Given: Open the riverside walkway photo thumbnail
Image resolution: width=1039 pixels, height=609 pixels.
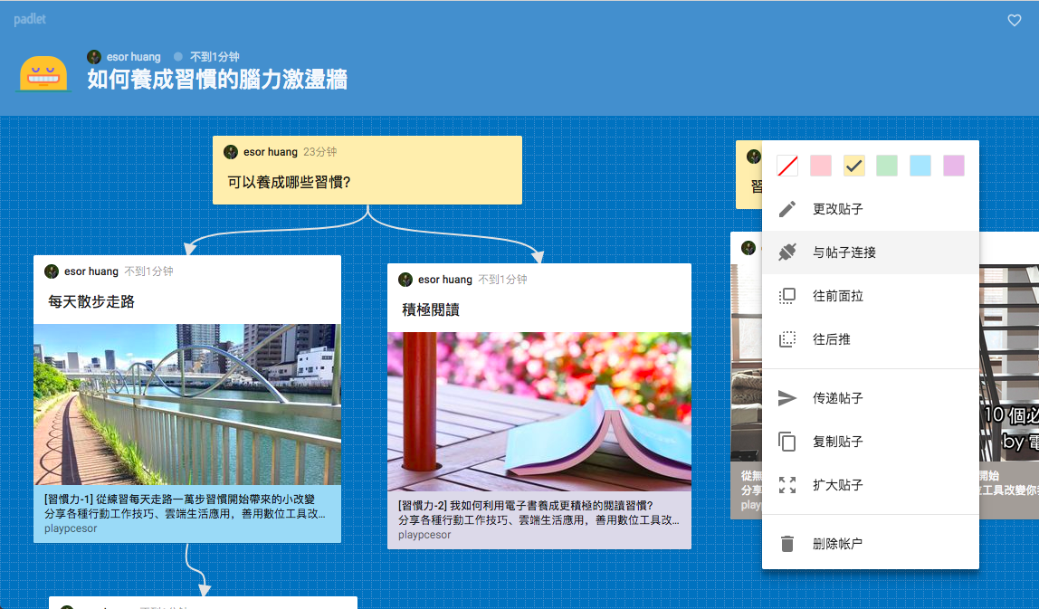Looking at the screenshot, I should click(x=187, y=404).
